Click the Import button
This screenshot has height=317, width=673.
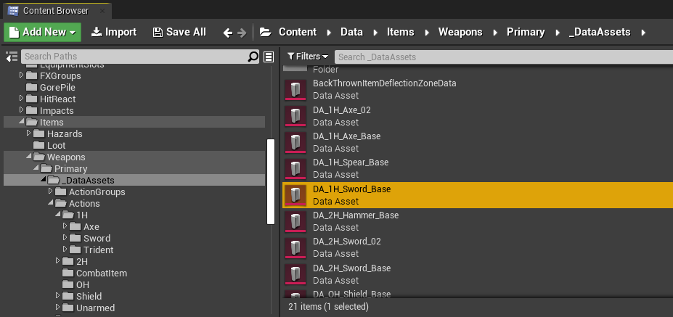coord(113,32)
